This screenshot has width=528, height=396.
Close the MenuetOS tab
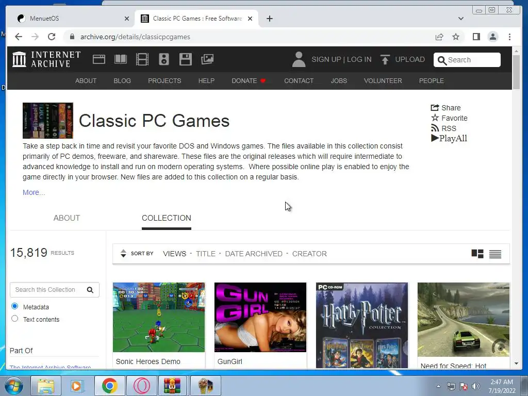pyautogui.click(x=127, y=19)
